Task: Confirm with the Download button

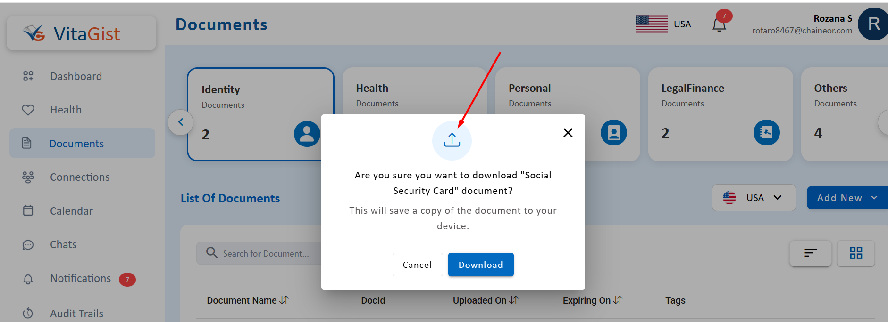Action: coord(480,265)
